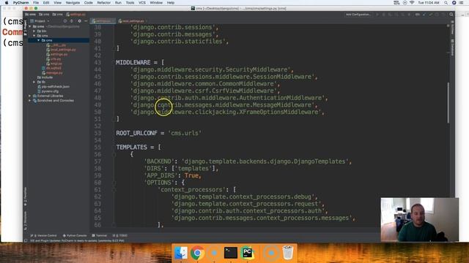The width and height of the screenshot is (469, 263).
Task: Open the Navigate menu
Action: pyautogui.click(x=73, y=3)
